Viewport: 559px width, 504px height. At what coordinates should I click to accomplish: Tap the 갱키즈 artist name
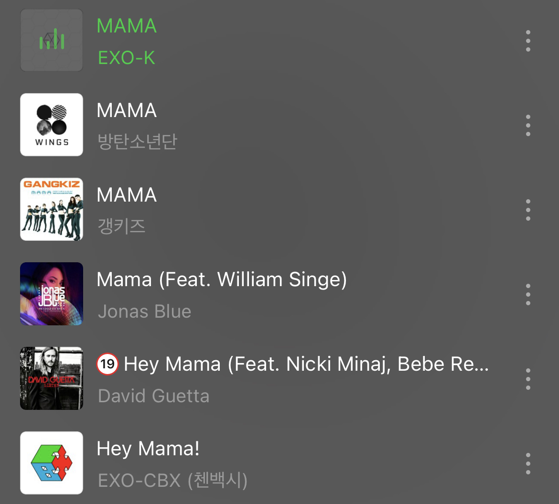121,226
